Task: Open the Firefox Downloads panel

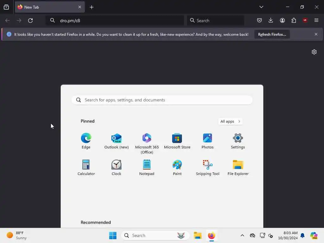Action: (x=271, y=20)
